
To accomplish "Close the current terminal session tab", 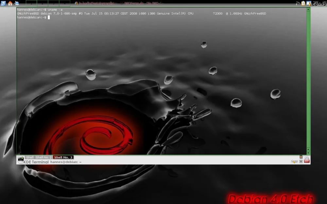I will (301, 162).
